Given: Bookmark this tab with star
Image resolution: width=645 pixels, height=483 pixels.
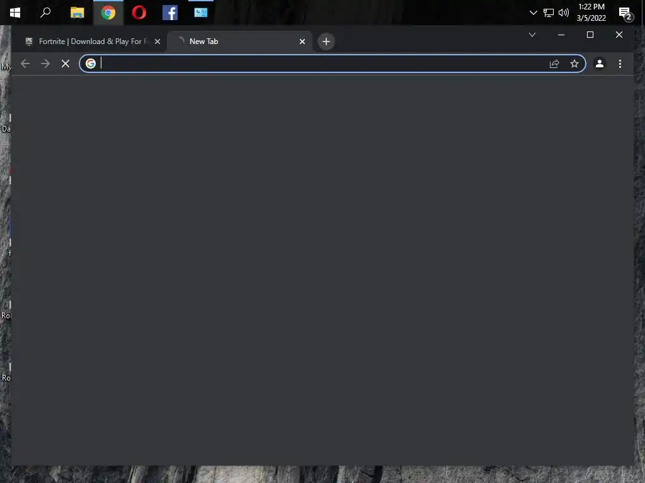Looking at the screenshot, I should click(x=574, y=64).
